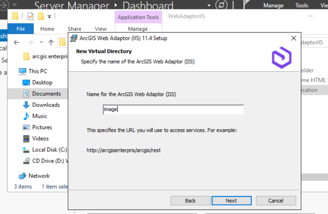Click the Web Adaptor name input field
Screen dimensions: 328x214
[x=173, y=110]
